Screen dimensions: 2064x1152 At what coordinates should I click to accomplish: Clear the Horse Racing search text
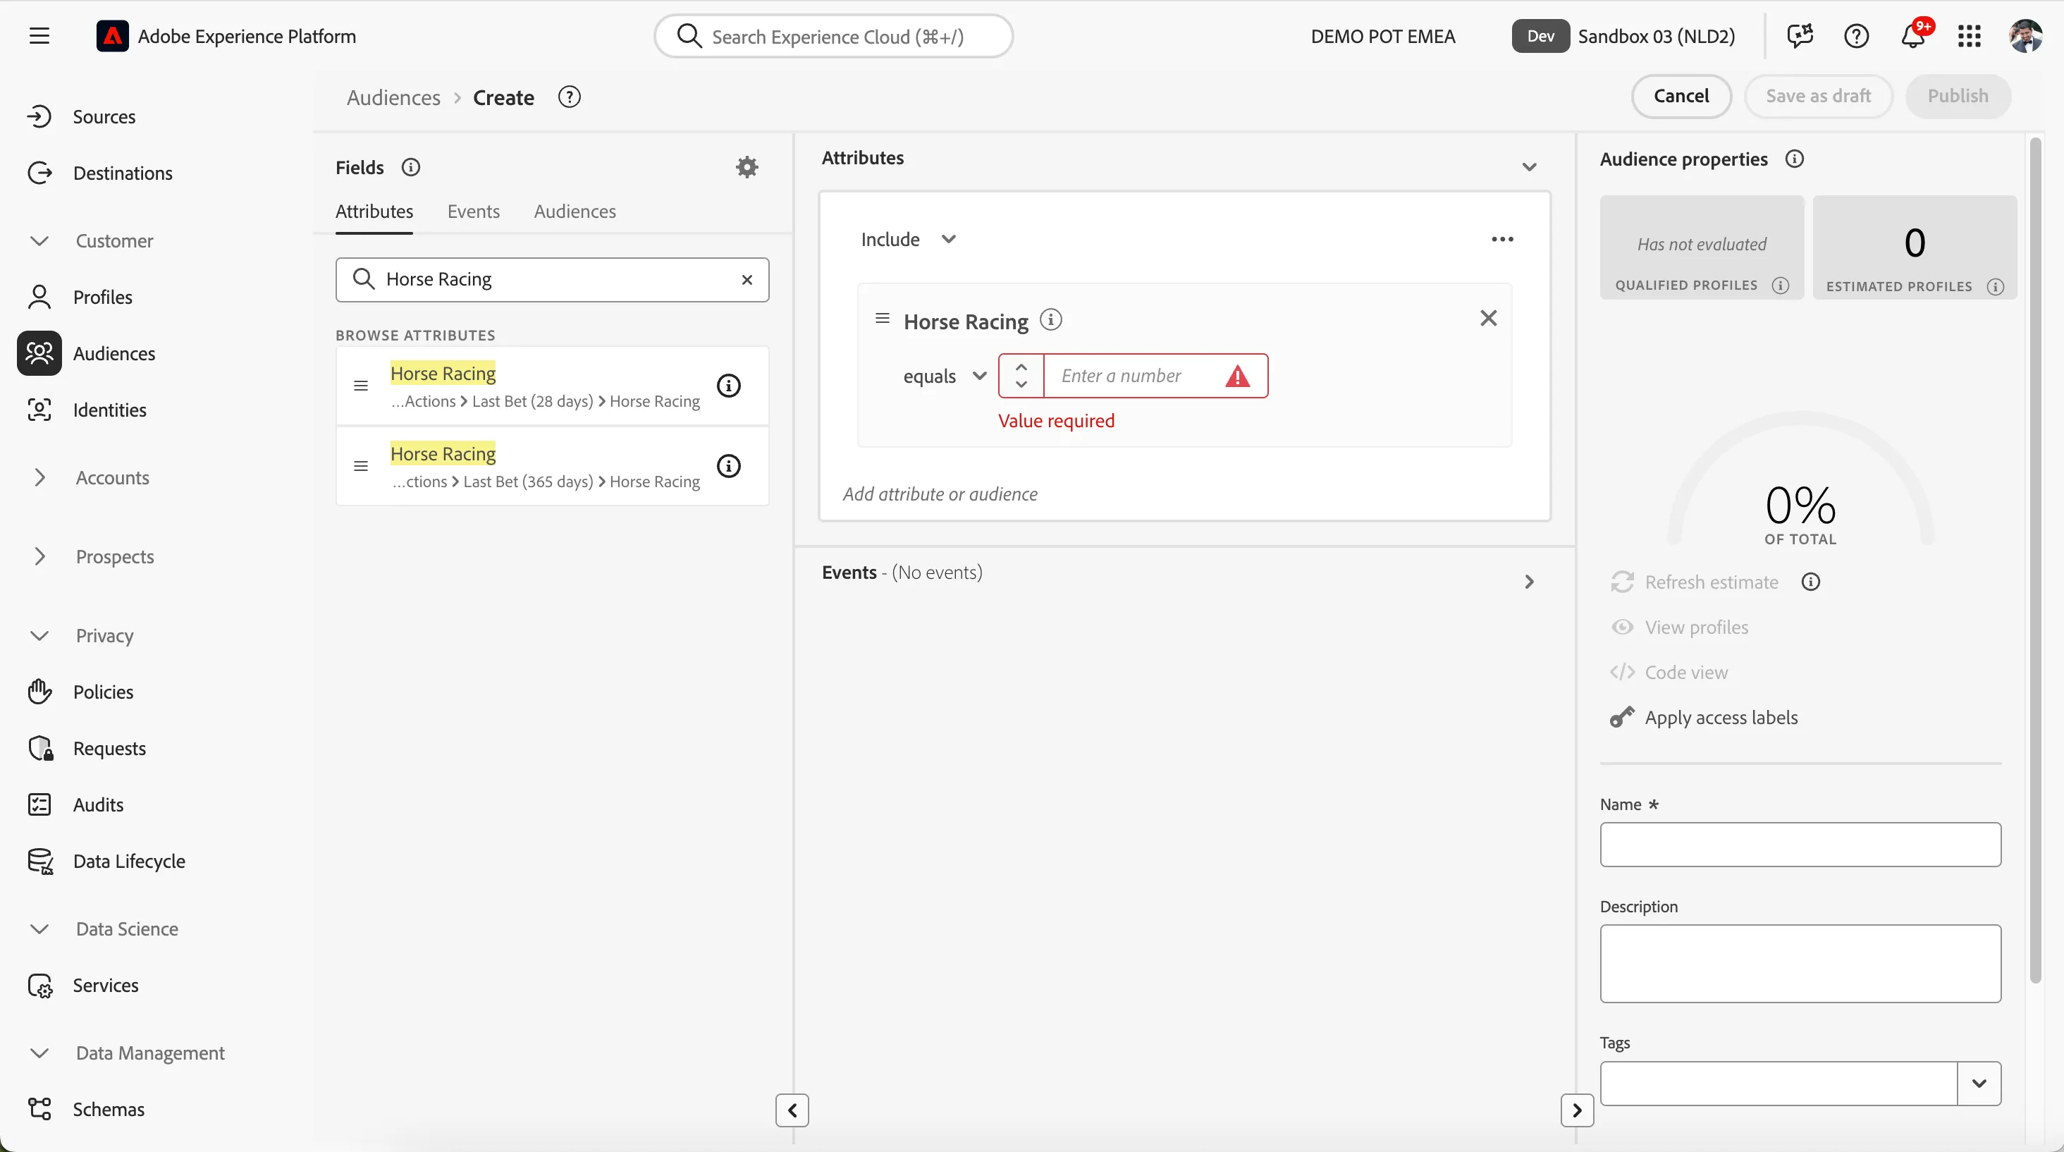click(747, 280)
